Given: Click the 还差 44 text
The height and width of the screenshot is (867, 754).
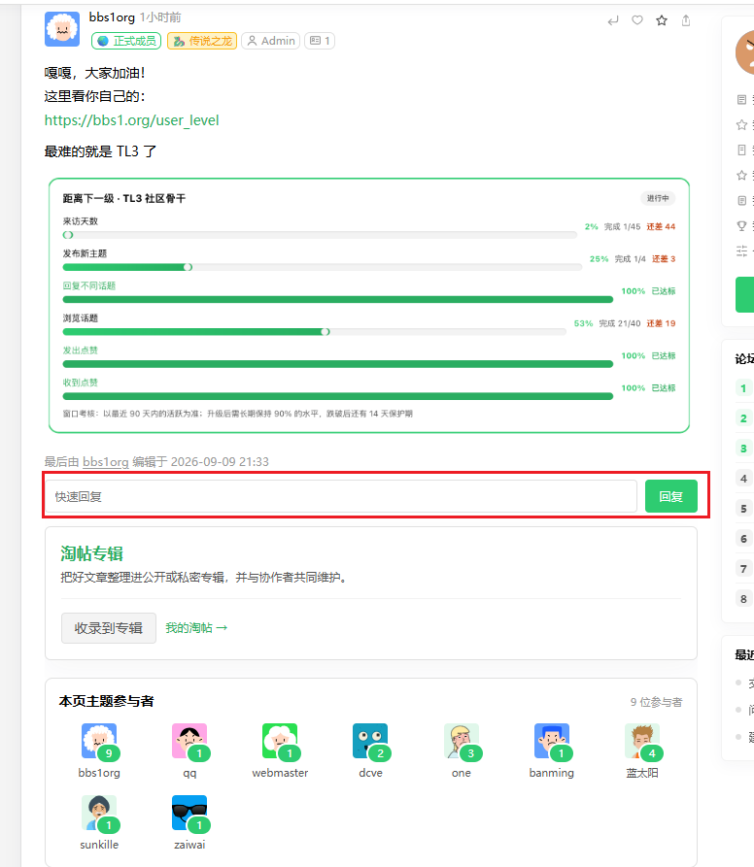Looking at the screenshot, I should pos(661,227).
